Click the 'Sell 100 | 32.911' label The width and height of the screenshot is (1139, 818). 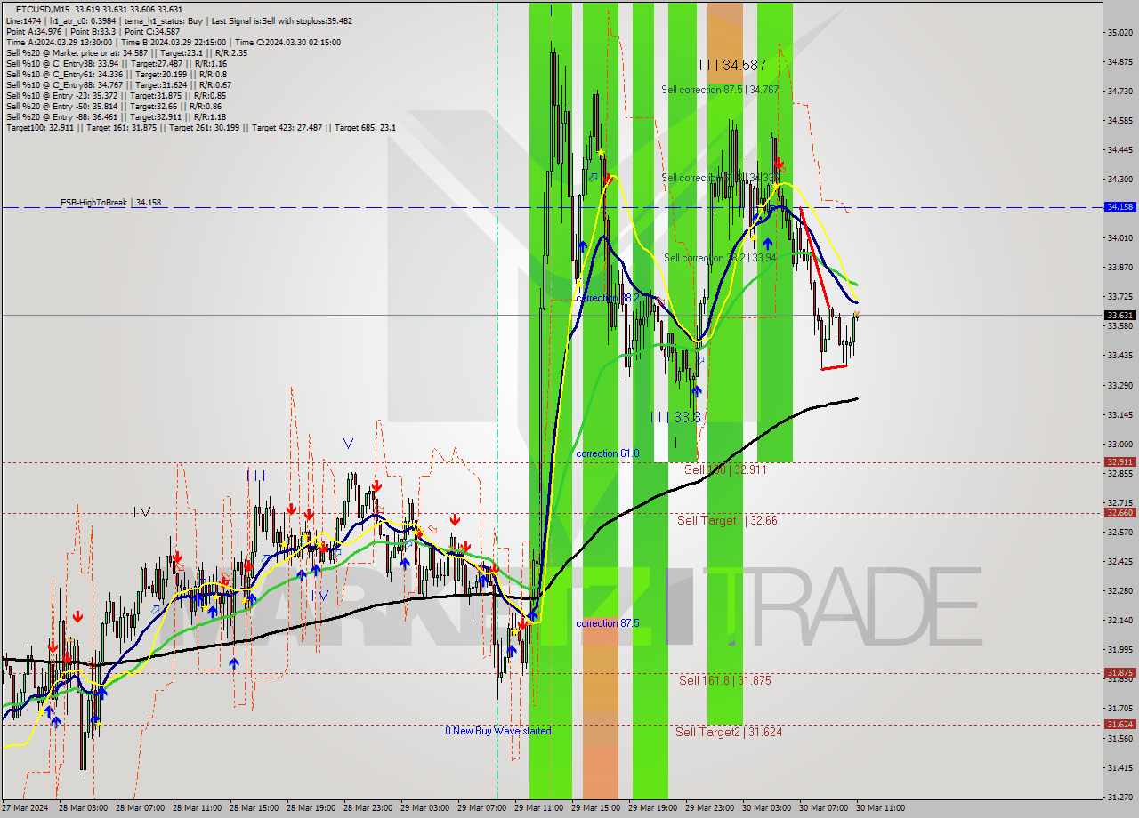[724, 469]
